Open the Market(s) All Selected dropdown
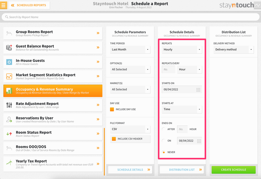 [x=130, y=90]
